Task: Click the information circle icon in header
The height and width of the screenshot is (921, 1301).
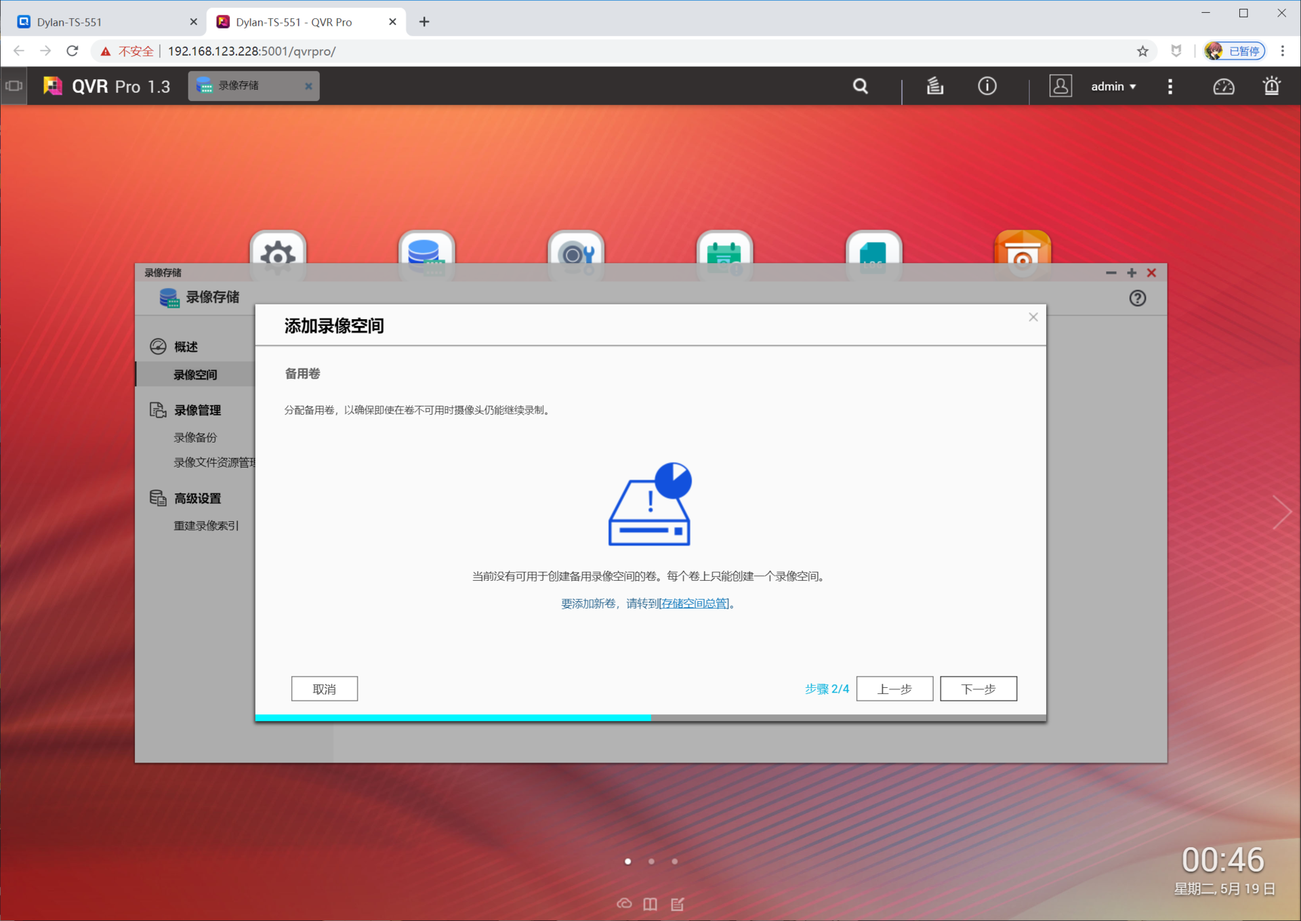Action: point(987,86)
